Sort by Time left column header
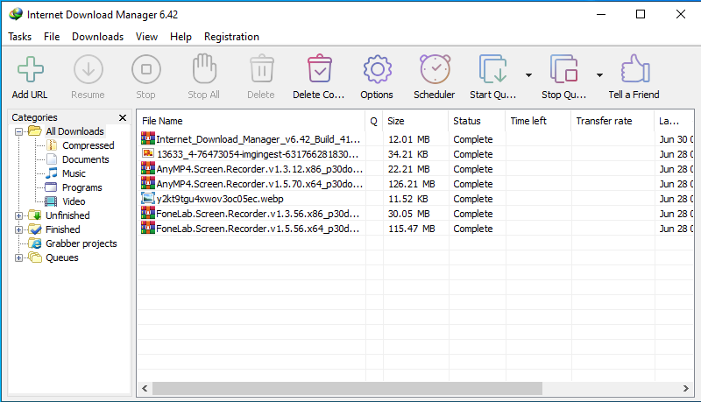 (x=538, y=121)
